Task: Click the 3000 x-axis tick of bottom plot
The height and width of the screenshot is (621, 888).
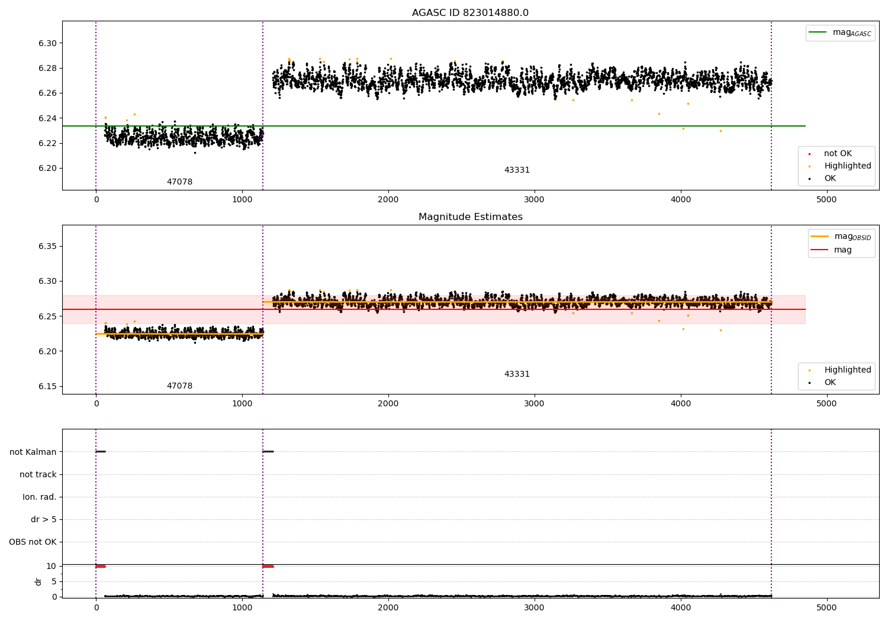Action: [535, 608]
